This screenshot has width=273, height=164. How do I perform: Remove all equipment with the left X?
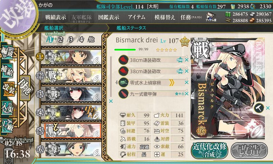[111, 101]
